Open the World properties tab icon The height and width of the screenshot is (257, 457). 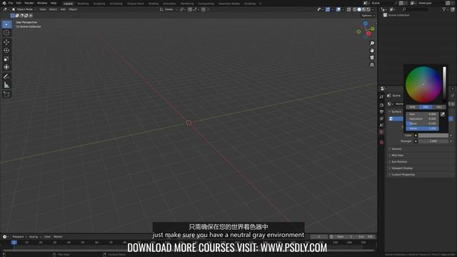[x=381, y=132]
